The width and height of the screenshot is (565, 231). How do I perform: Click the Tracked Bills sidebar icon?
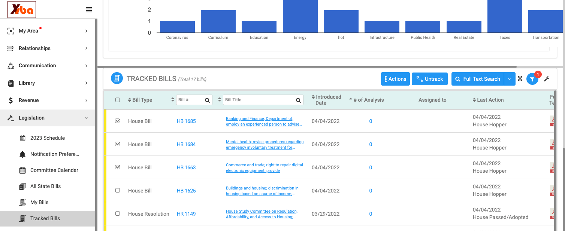coord(22,218)
